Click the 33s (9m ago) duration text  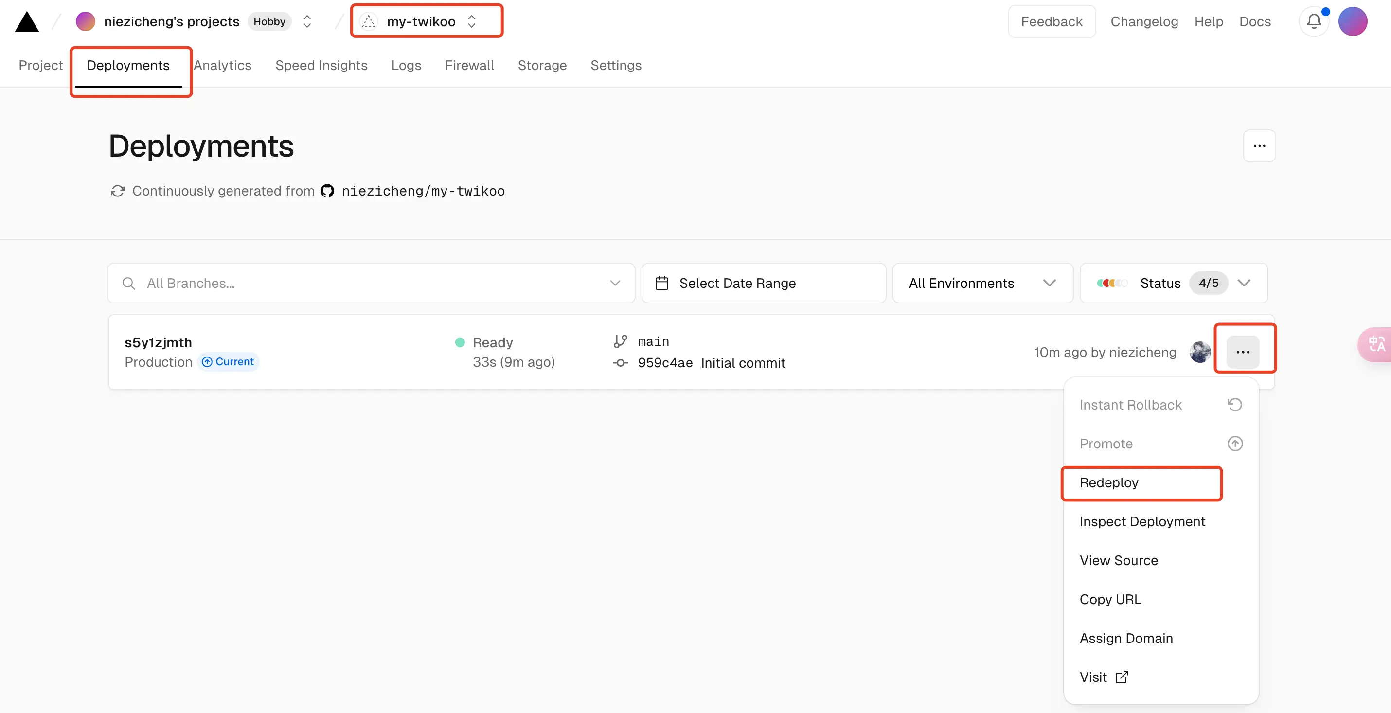point(514,362)
